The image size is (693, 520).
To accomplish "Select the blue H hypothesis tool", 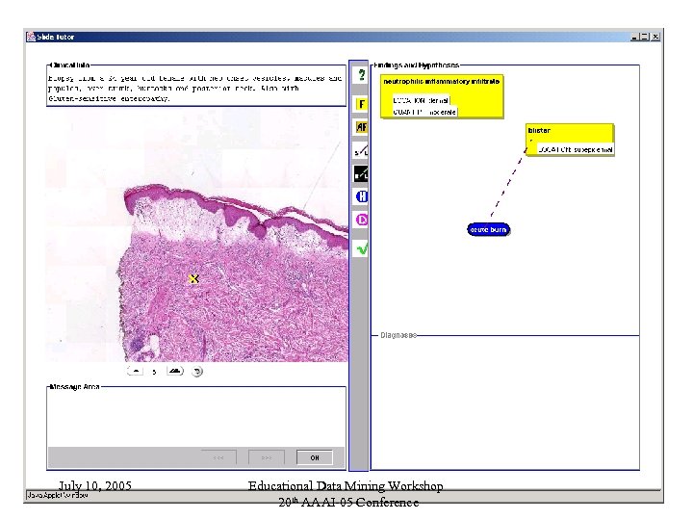I will (362, 196).
